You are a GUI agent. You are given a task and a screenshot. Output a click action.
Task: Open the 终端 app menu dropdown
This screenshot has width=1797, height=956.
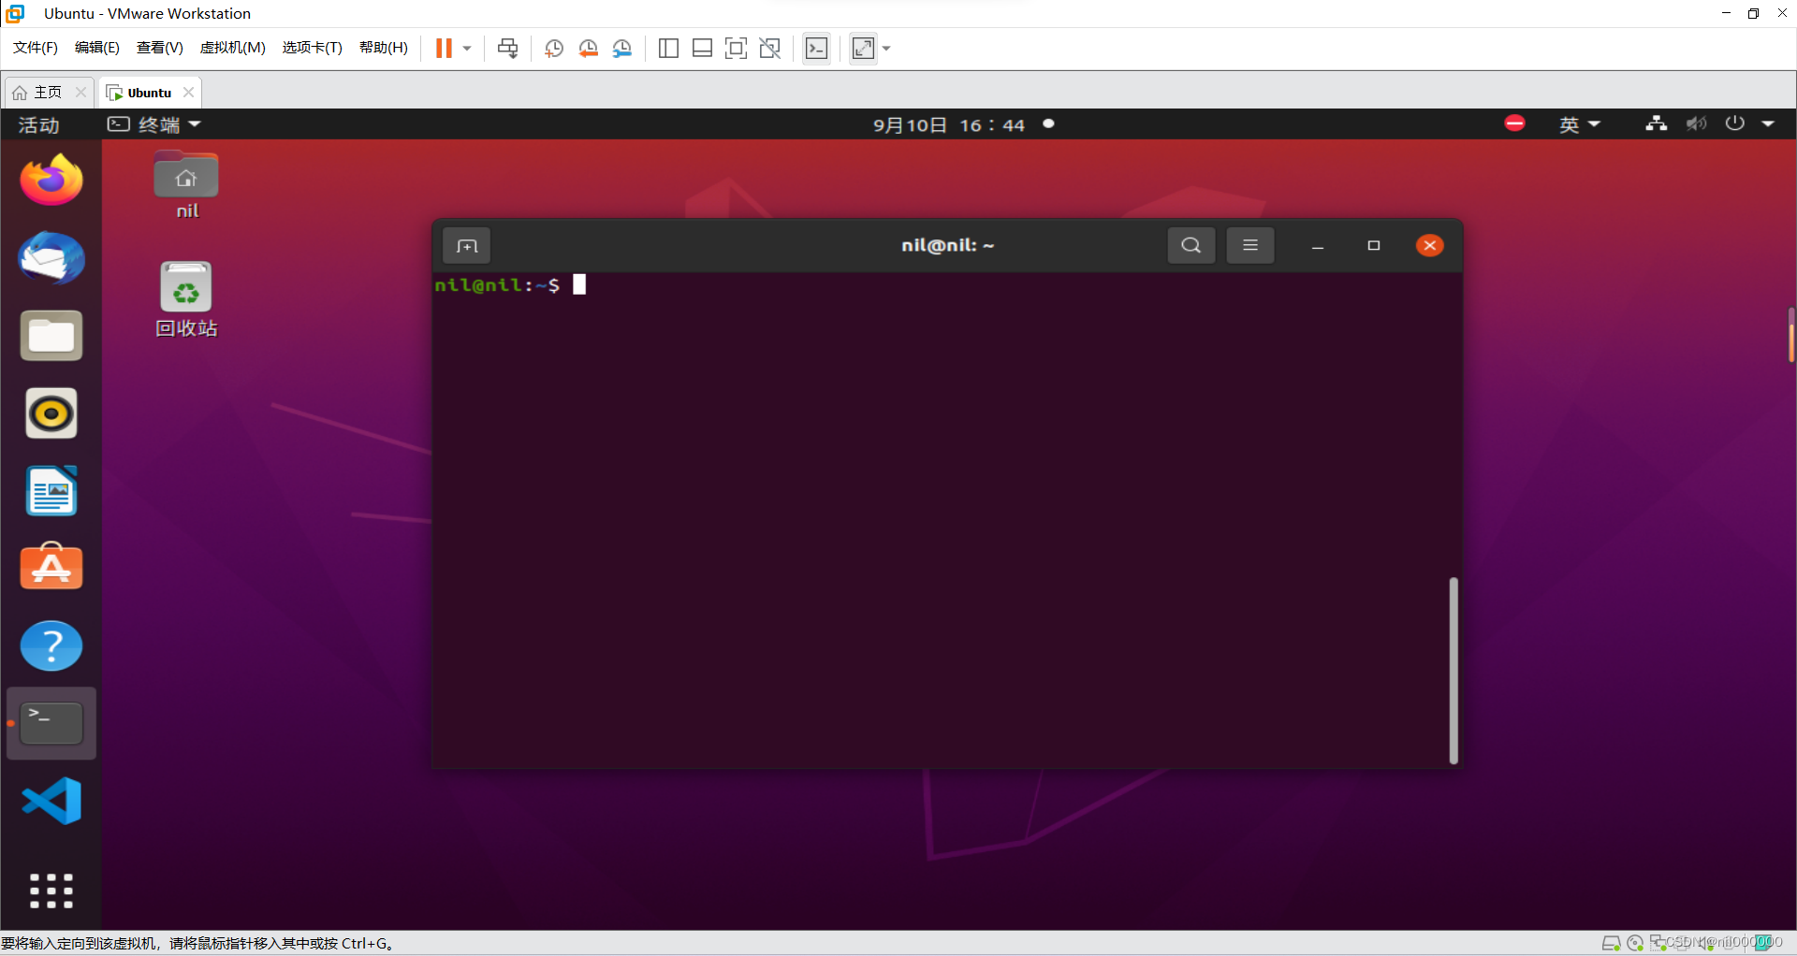(154, 124)
